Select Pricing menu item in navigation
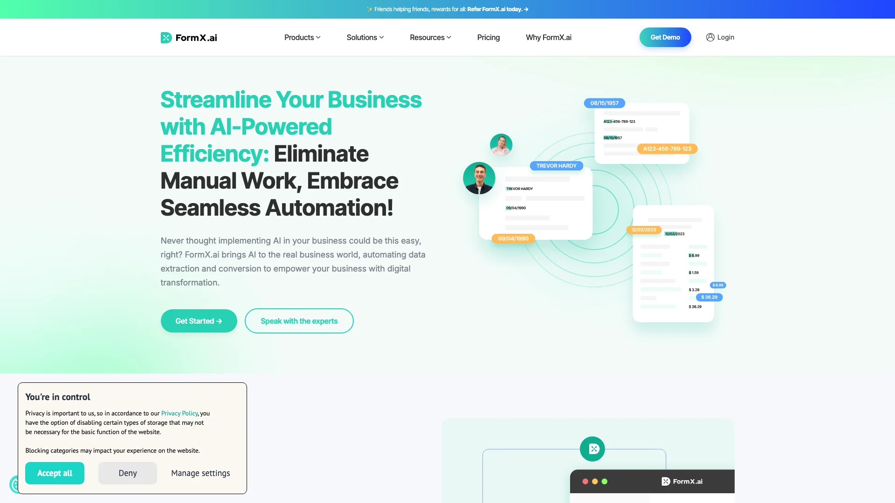 pyautogui.click(x=488, y=37)
